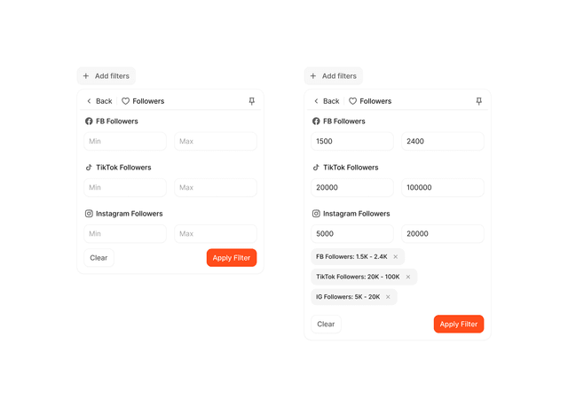Remove the IG Followers 5K - 20K chip
The image size is (568, 407).
(x=388, y=297)
